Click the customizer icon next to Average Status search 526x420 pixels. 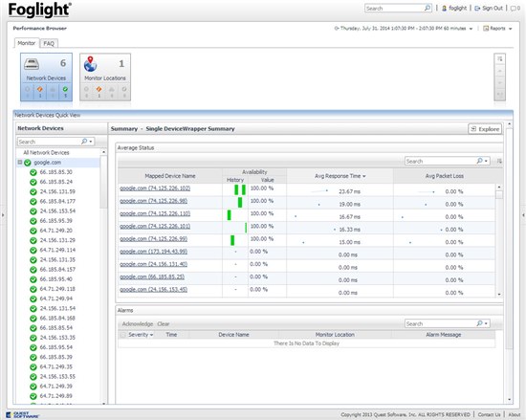coord(499,161)
